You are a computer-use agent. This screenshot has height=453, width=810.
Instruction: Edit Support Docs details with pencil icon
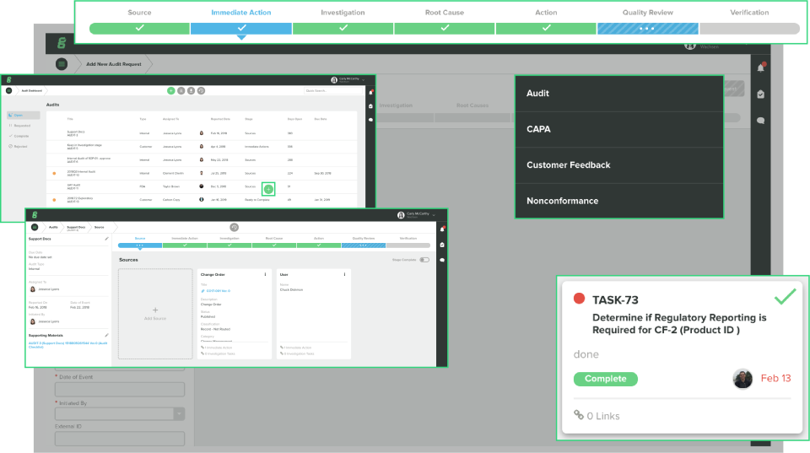click(106, 240)
